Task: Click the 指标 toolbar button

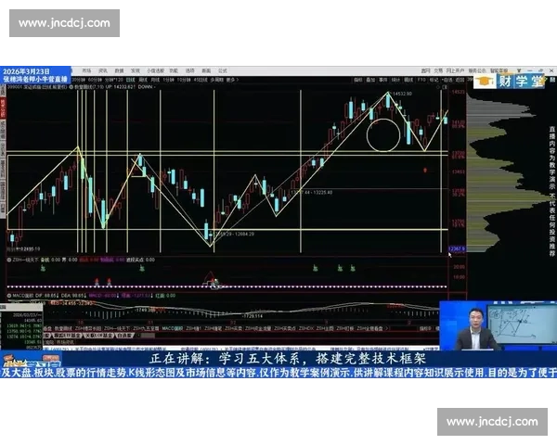Action: pyautogui.click(x=358, y=80)
